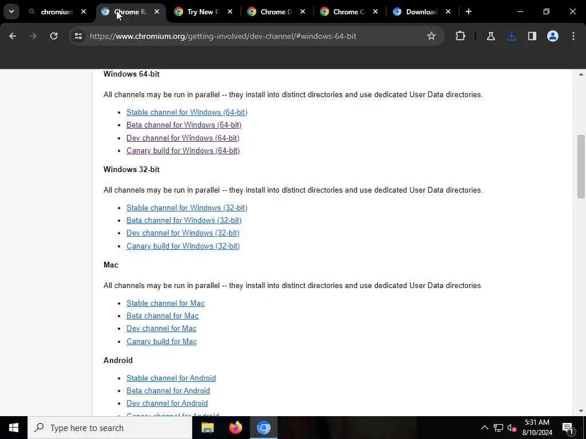Open File Explorer from taskbar

coord(207,428)
